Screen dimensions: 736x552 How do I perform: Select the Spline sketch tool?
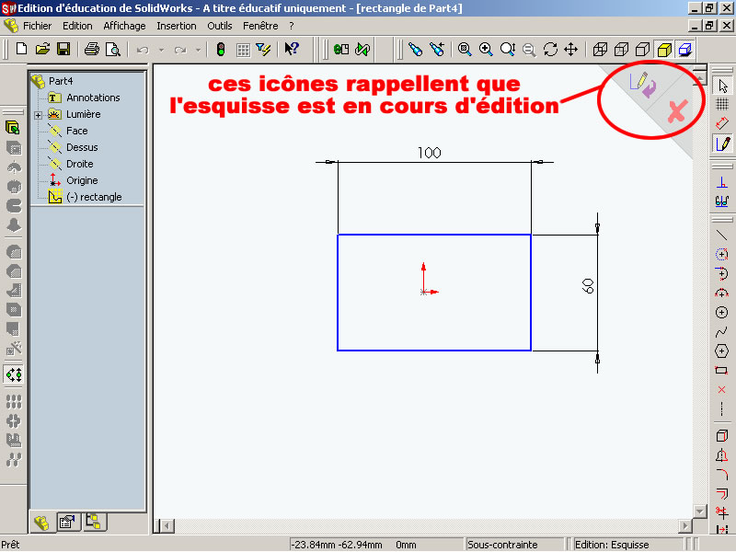(x=721, y=332)
